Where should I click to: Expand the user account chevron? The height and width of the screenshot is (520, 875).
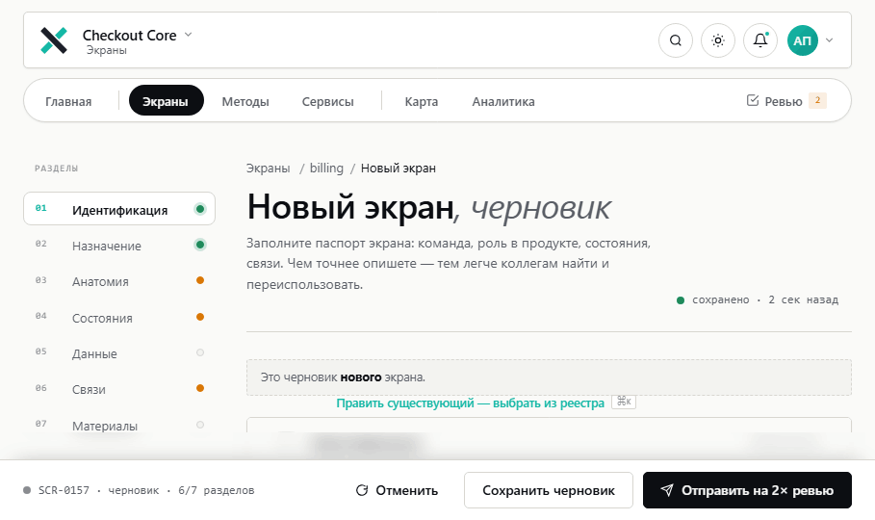coord(829,40)
